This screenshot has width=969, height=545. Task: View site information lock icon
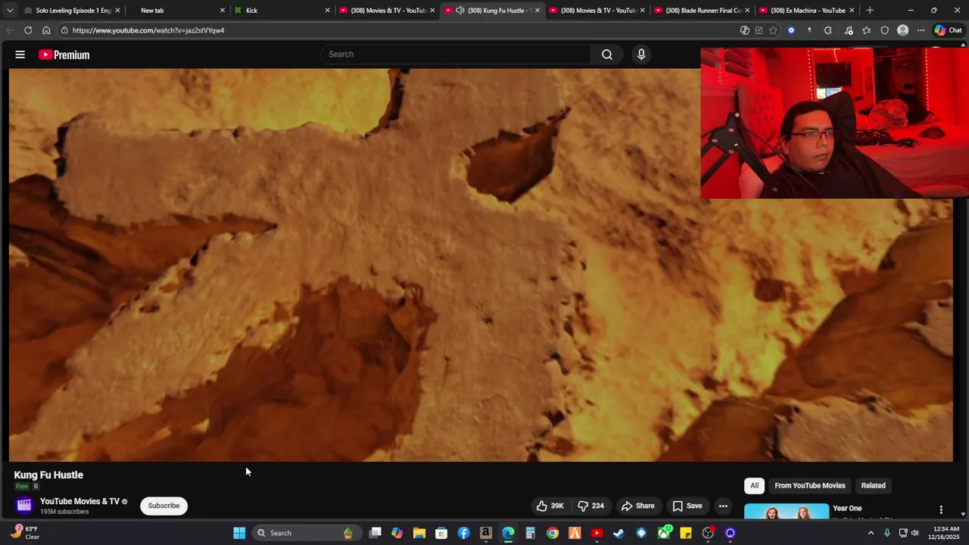[x=64, y=30]
